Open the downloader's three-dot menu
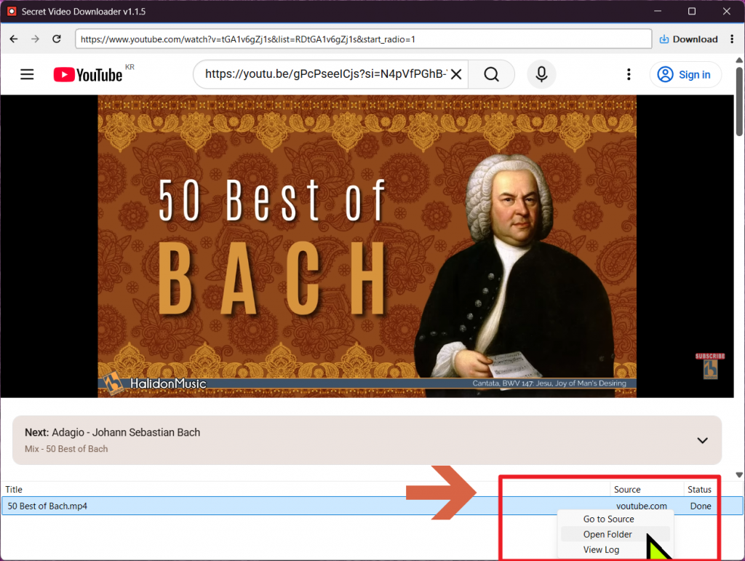Viewport: 745px width, 561px height. [x=732, y=39]
